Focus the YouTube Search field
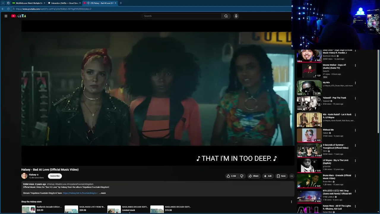This screenshot has width=380, height=214. pos(181,16)
